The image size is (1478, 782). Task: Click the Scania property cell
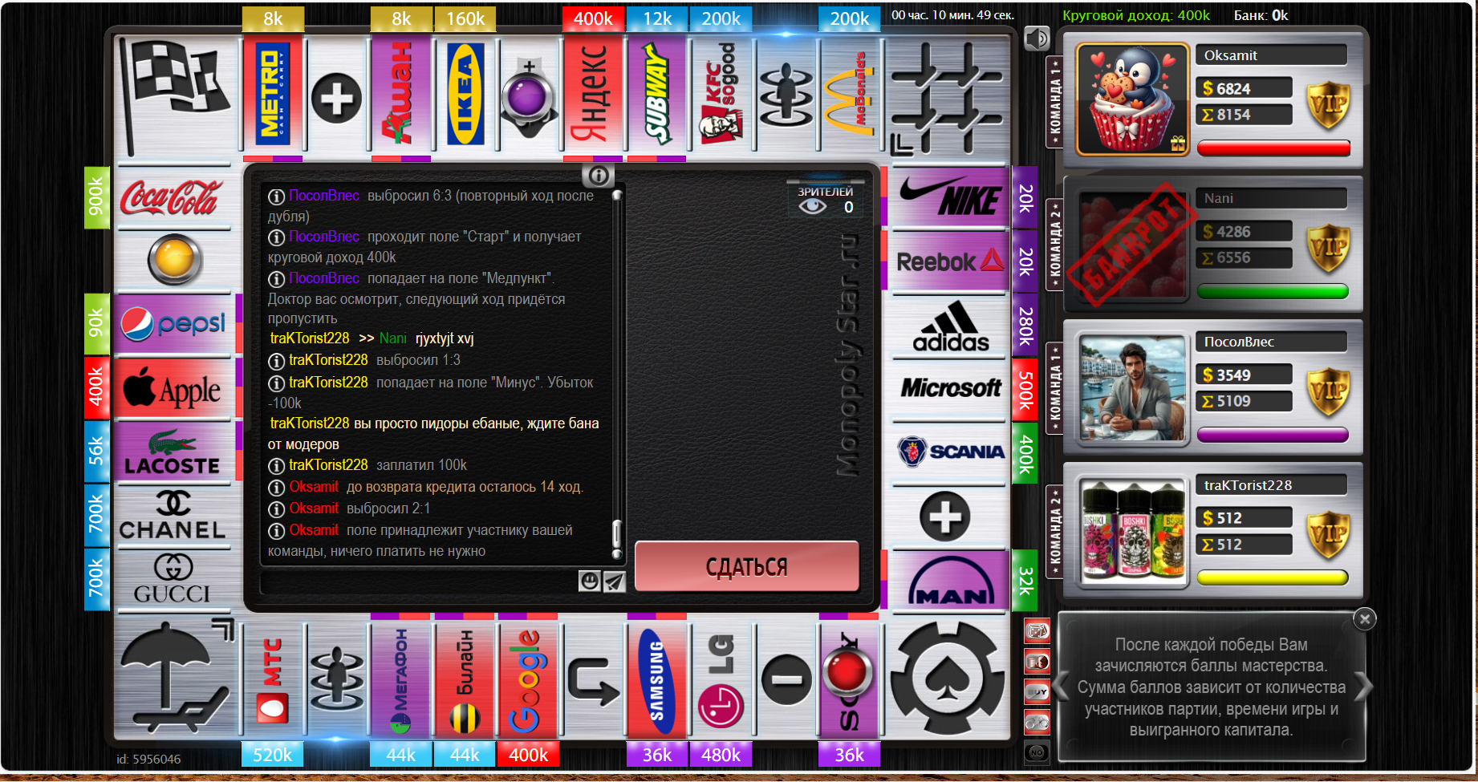[949, 452]
